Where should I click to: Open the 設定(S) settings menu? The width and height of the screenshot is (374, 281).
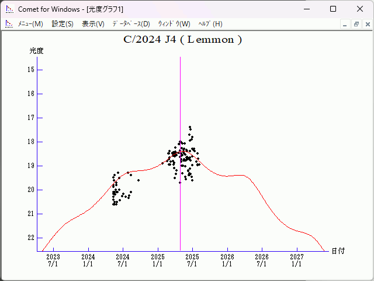pyautogui.click(x=63, y=24)
